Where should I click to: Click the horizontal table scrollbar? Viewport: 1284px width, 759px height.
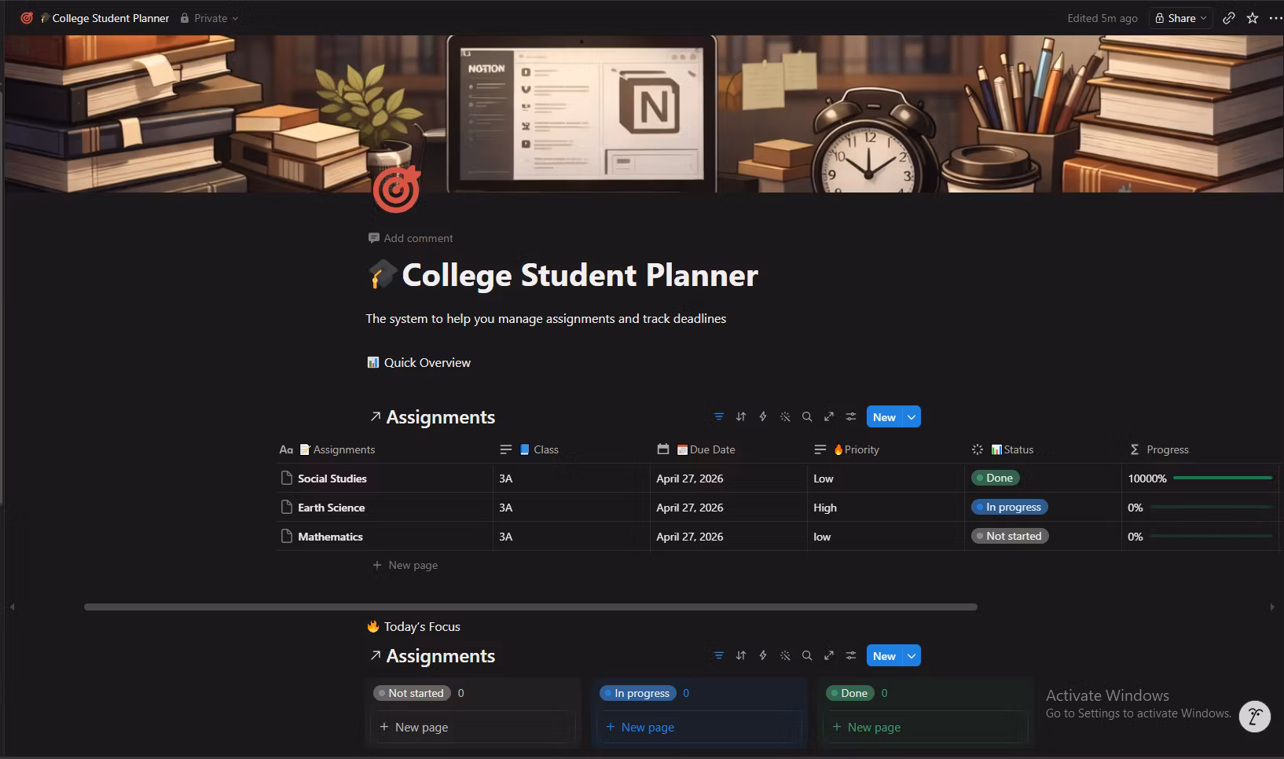click(530, 607)
